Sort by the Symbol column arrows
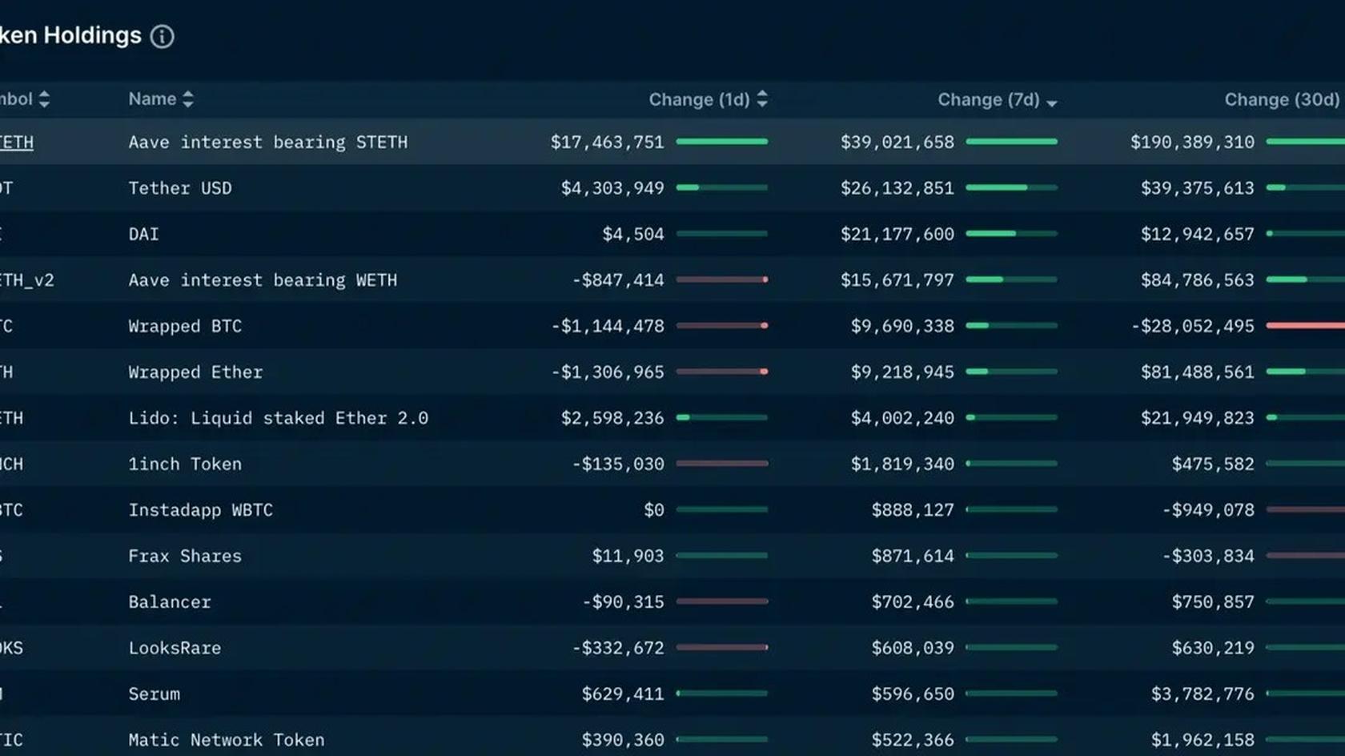 [44, 99]
